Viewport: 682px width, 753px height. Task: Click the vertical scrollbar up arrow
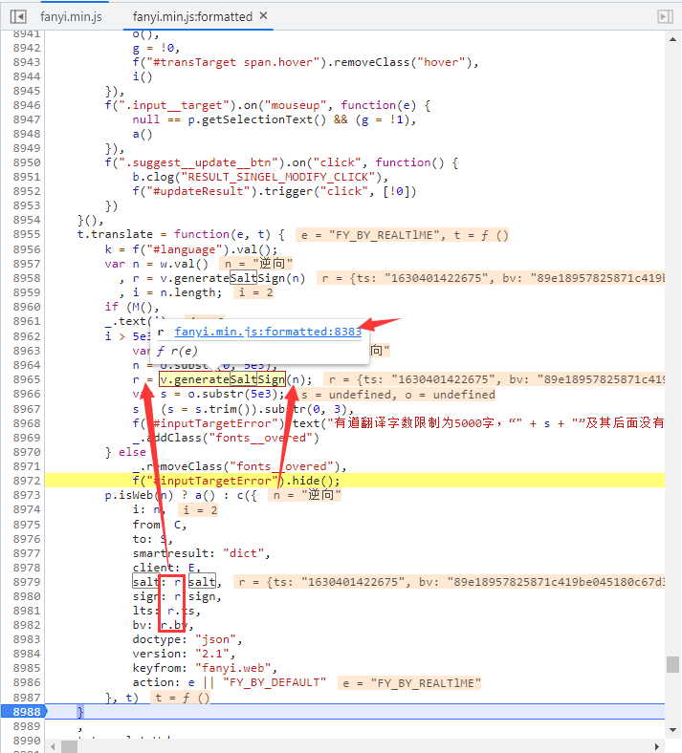click(x=673, y=37)
